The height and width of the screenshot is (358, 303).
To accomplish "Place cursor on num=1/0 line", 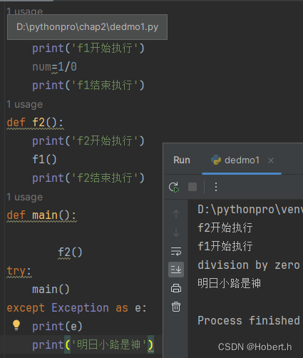I will click(54, 67).
